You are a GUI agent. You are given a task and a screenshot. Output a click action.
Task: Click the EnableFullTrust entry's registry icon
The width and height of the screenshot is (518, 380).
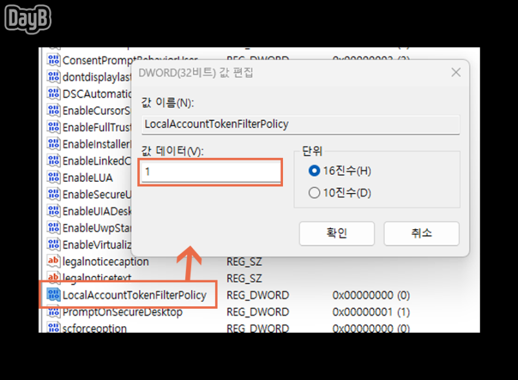[x=54, y=127]
